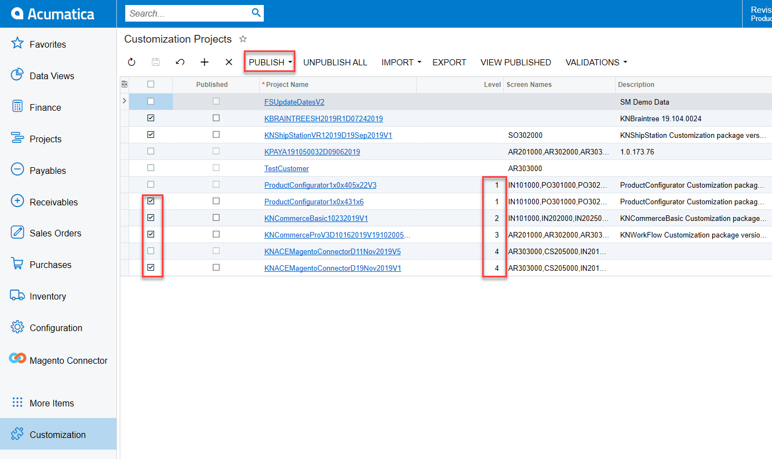Click the Favorites star icon in sidebar
Viewport: 772px width, 459px height.
pos(17,44)
